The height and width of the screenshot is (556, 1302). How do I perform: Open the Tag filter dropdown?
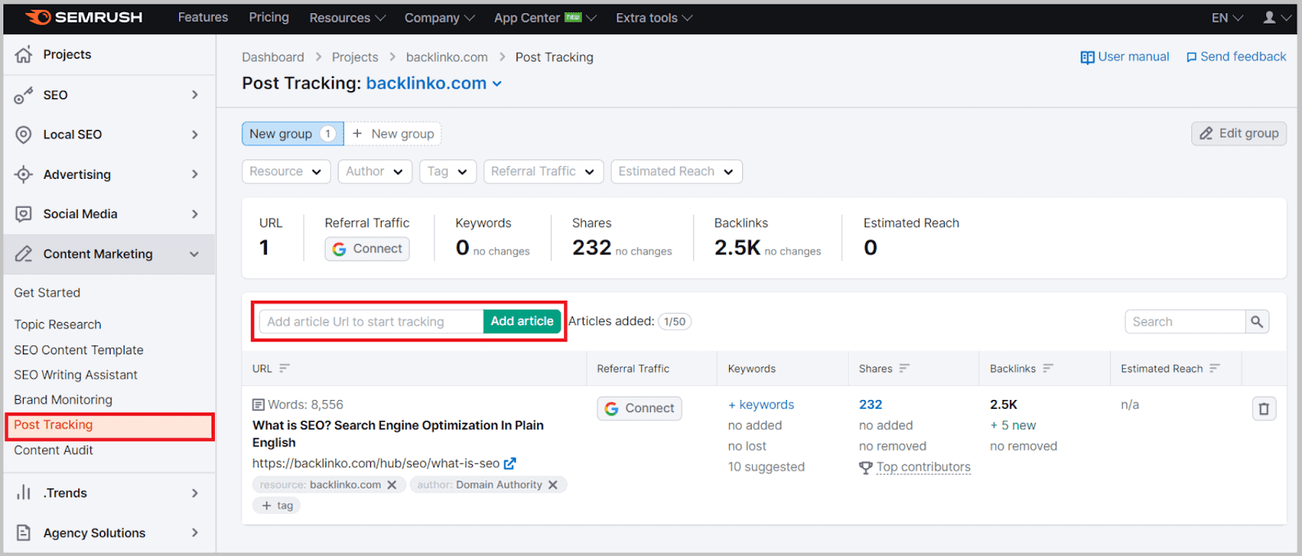point(448,172)
